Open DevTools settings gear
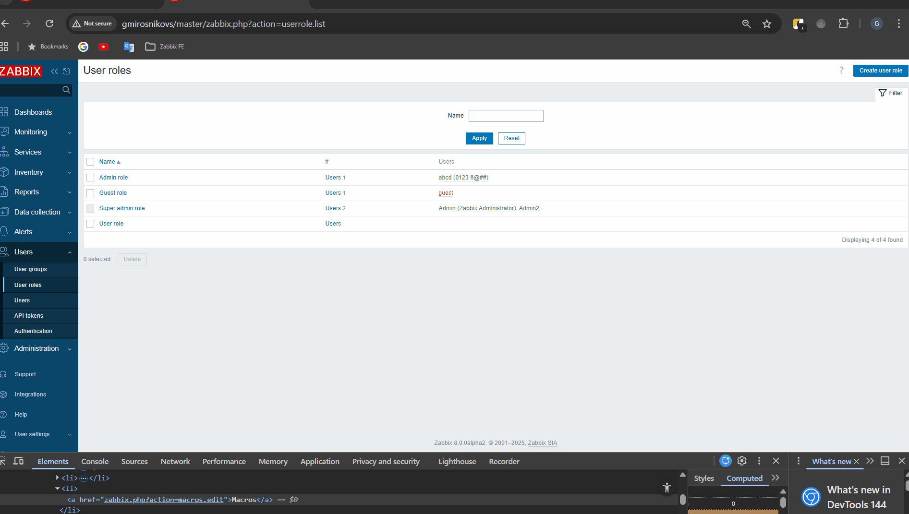This screenshot has width=909, height=514. click(742, 461)
